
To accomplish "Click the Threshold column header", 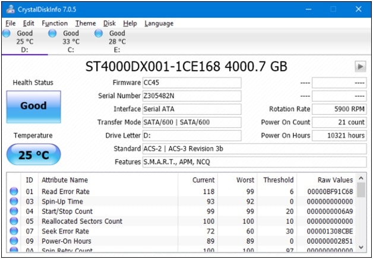I will coord(279,180).
